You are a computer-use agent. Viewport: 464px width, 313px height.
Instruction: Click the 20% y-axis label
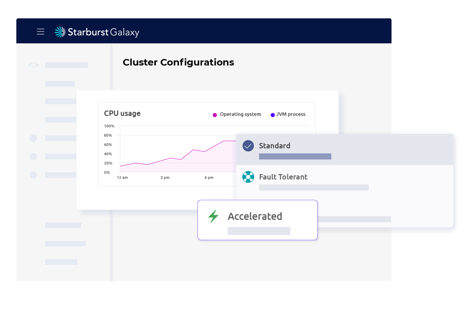click(108, 163)
